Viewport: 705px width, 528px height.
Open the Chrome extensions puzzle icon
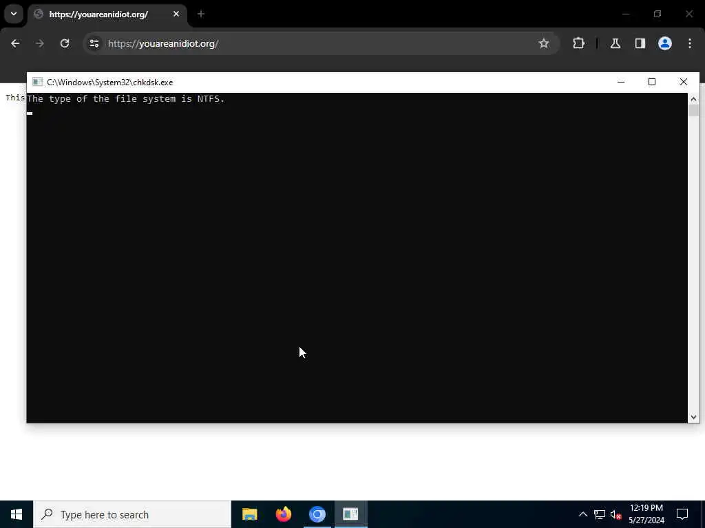coord(578,43)
